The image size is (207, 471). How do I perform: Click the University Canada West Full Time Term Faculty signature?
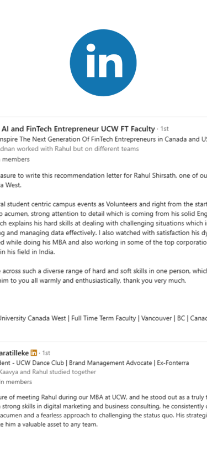coord(103,318)
